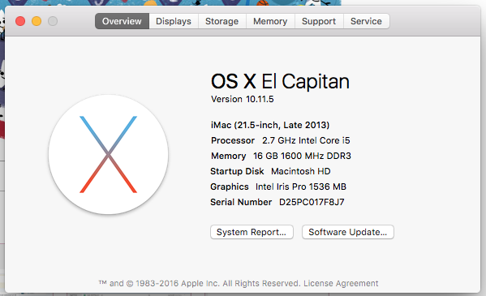486x296 pixels.
Task: Switch to the Overview tab
Action: pos(122,21)
